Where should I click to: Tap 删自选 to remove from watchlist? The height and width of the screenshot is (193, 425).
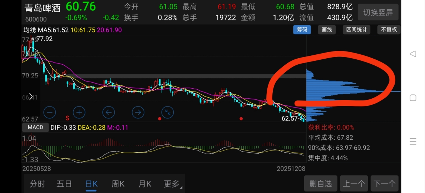click(321, 184)
